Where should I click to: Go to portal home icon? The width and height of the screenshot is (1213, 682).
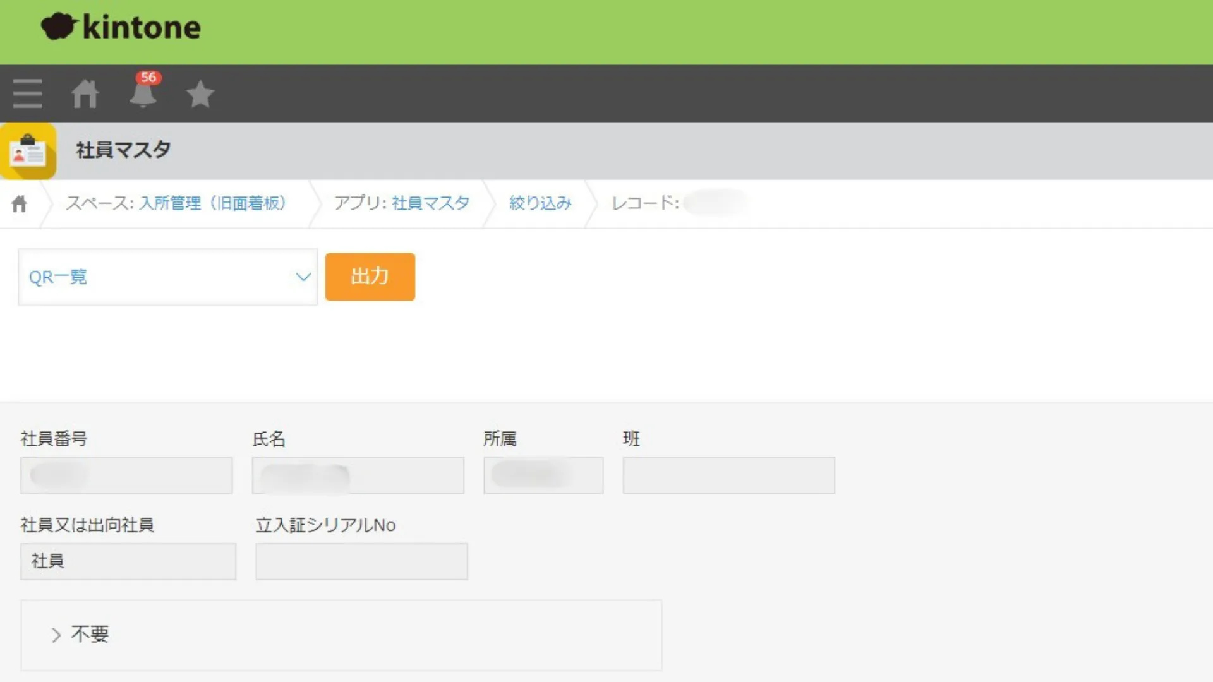[x=85, y=94]
